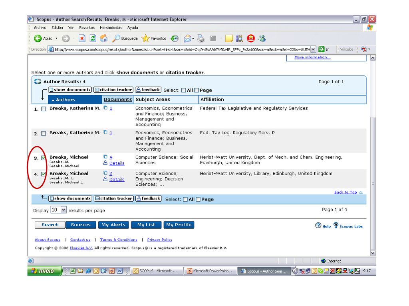Open the mail icon dropdown arrow
Screen dimensions: 409x306
pyautogui.click(x=193, y=39)
